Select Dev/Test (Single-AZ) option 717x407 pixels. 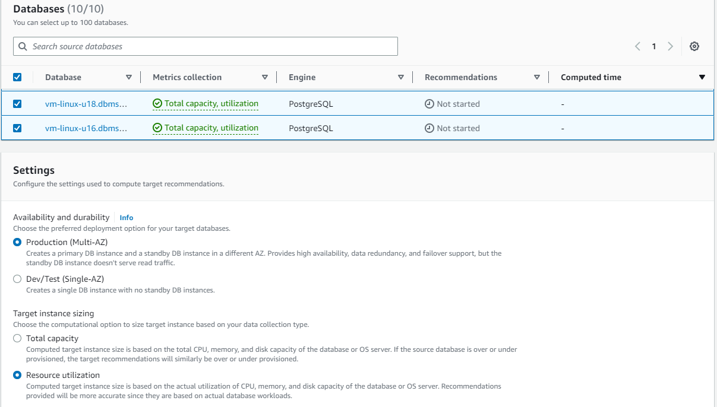18,279
